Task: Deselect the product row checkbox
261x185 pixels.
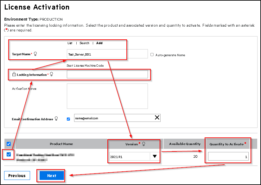Action: (x=9, y=155)
